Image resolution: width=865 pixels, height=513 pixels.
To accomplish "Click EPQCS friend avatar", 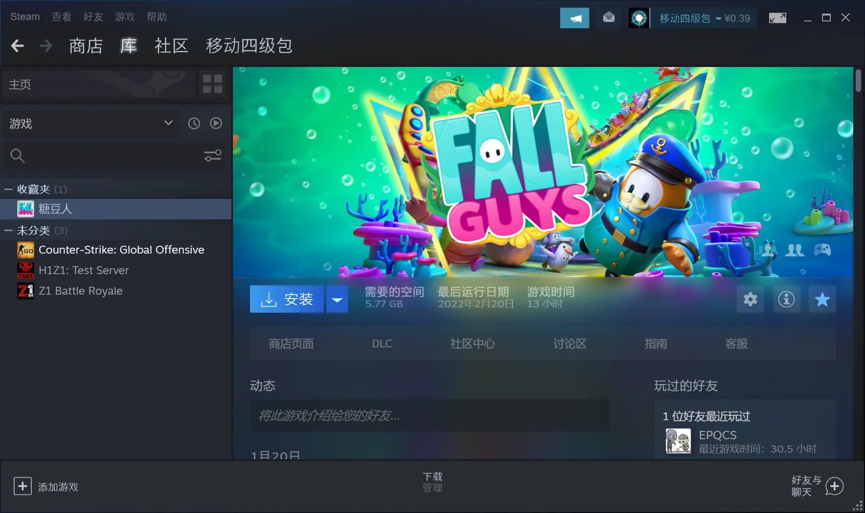I will 678,441.
